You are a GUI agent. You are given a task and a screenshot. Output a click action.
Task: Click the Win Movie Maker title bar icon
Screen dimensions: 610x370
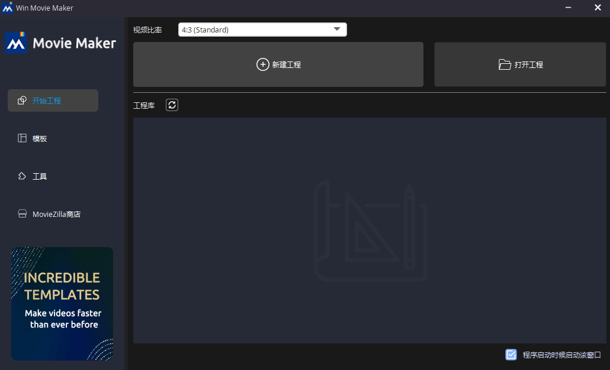(x=7, y=8)
